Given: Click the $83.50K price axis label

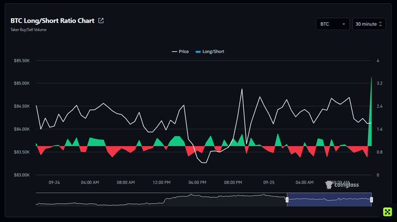Looking at the screenshot, I should pyautogui.click(x=22, y=152).
